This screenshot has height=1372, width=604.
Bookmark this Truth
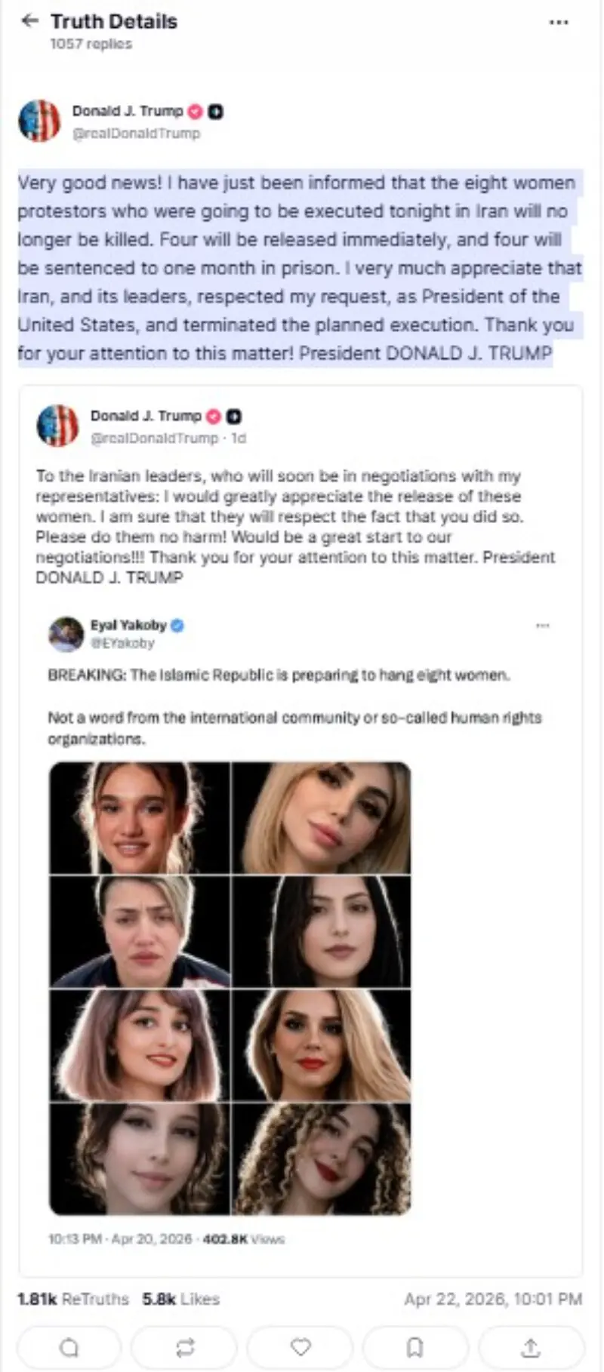tap(415, 1347)
